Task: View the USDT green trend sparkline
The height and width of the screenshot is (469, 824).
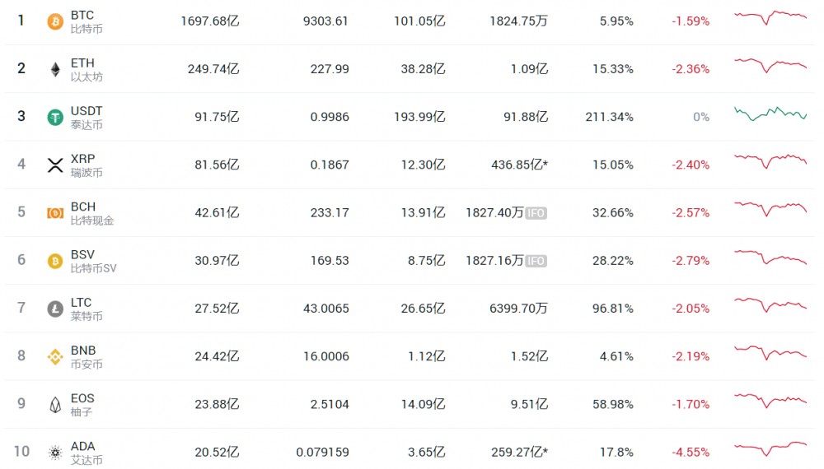Action: click(x=770, y=114)
